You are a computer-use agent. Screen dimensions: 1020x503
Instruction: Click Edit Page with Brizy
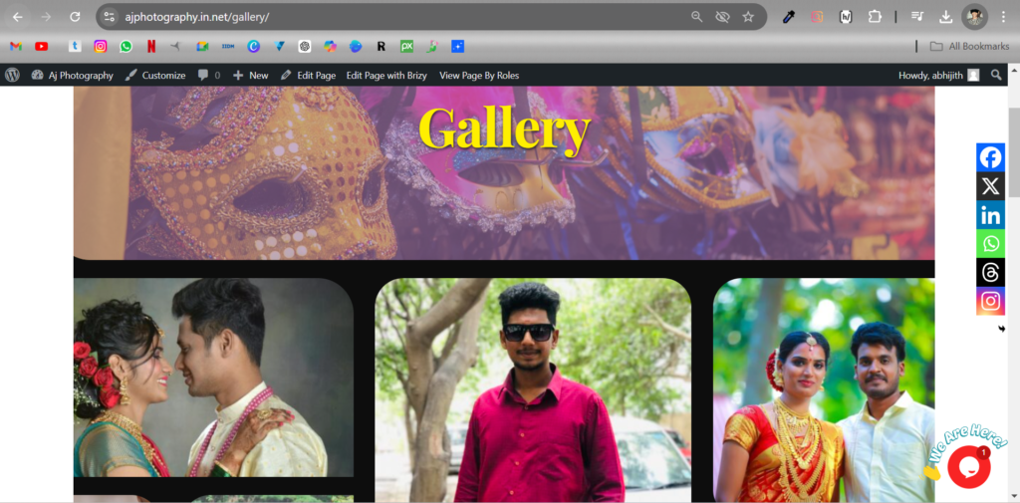pos(386,75)
